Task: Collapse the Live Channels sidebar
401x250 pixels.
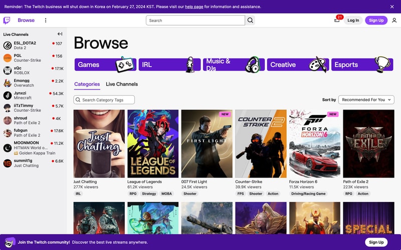Action: tap(60, 34)
